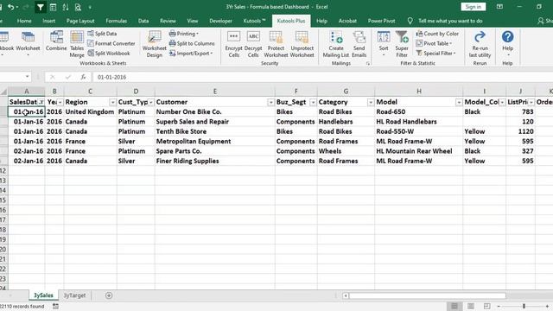This screenshot has height=311, width=553.
Task: Open the Buz_Segt filter dropdown
Action: [313, 102]
